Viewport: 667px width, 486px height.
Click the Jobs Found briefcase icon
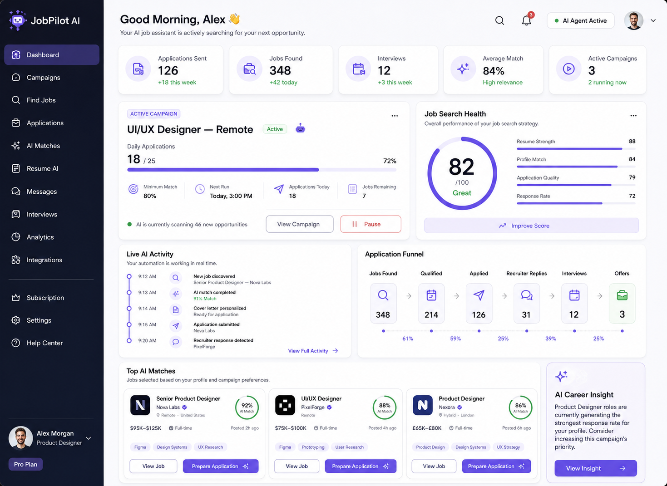pyautogui.click(x=249, y=69)
